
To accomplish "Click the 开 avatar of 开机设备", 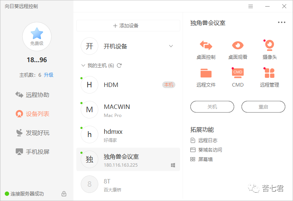I will [90, 46].
